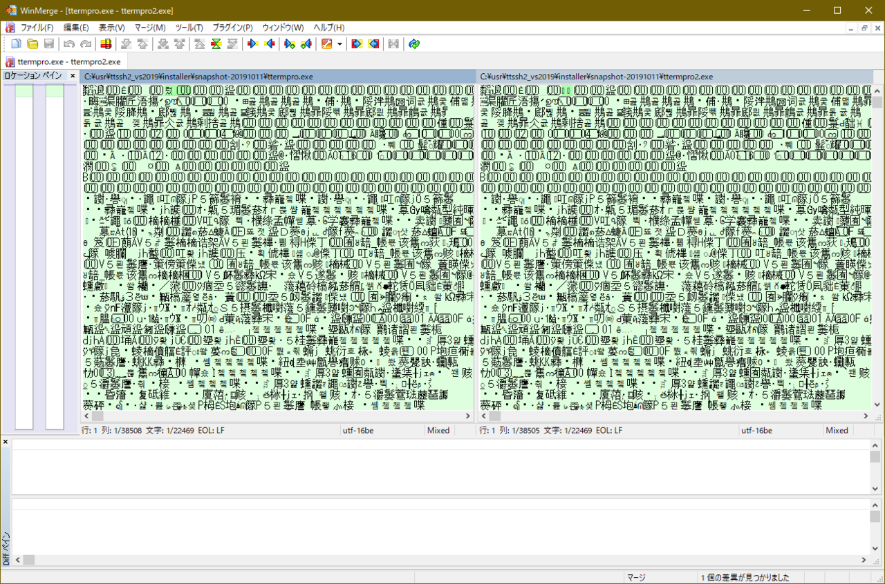Open the ファイル(F) menu

click(37, 28)
